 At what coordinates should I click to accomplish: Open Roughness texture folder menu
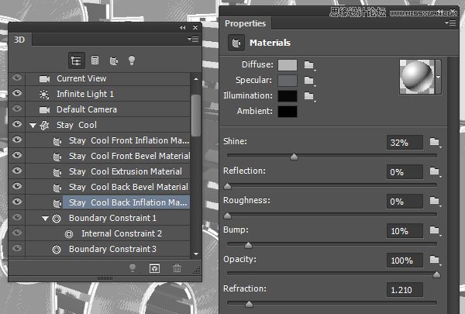point(435,201)
